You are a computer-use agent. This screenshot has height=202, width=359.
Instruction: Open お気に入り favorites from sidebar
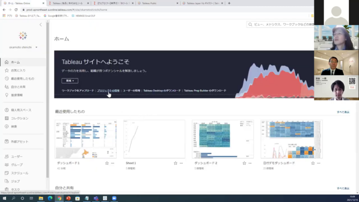pos(23,70)
